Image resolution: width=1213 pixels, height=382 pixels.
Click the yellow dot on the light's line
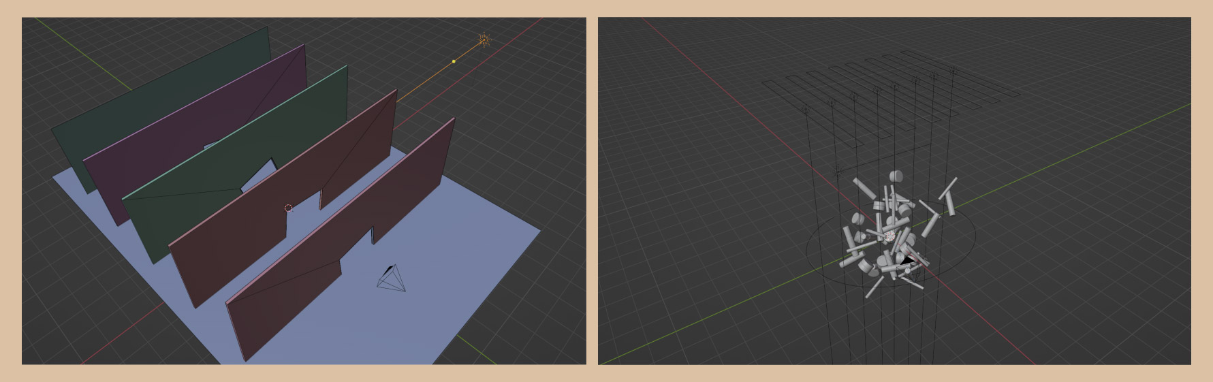tap(454, 61)
